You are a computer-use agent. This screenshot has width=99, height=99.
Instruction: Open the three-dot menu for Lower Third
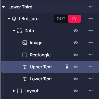tap(91, 7)
